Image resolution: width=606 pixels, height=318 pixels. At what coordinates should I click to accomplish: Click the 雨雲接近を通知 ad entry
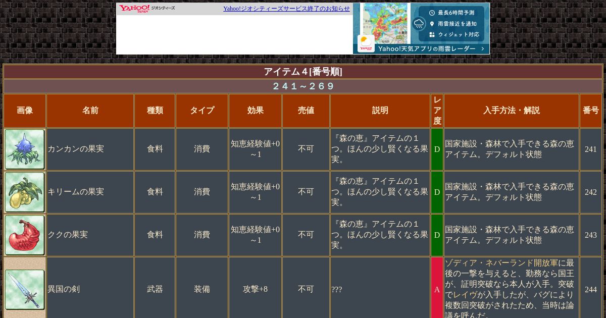click(452, 24)
